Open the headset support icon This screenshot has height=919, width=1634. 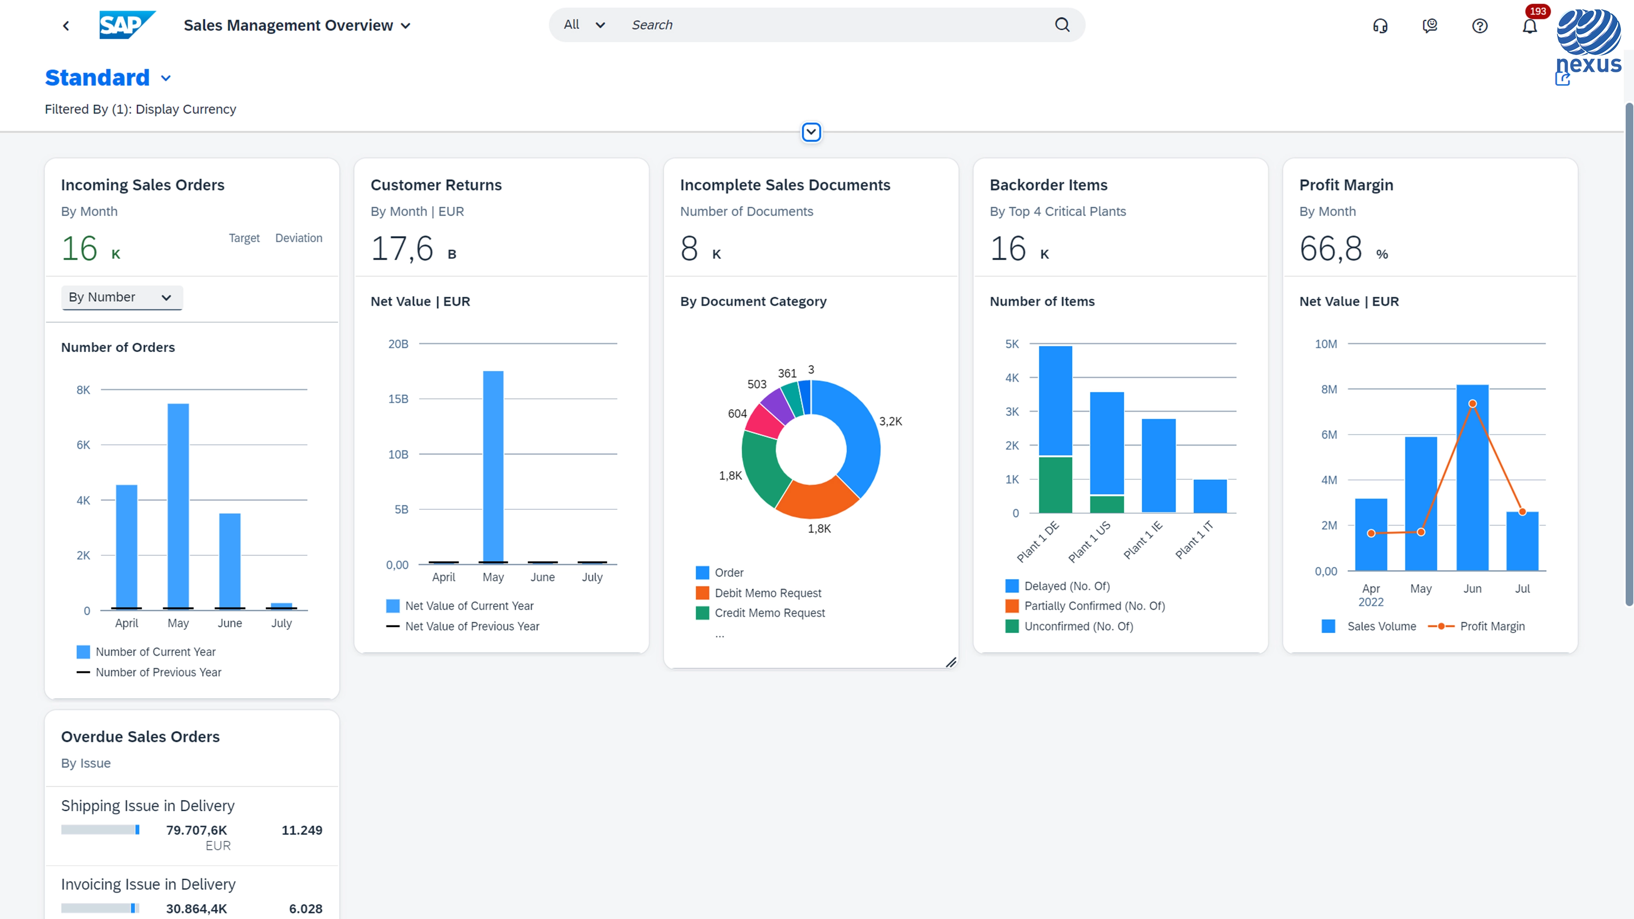(x=1380, y=26)
